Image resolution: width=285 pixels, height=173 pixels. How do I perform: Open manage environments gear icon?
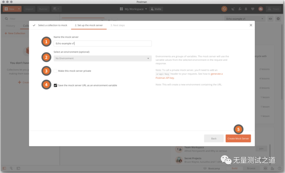pos(278,19)
